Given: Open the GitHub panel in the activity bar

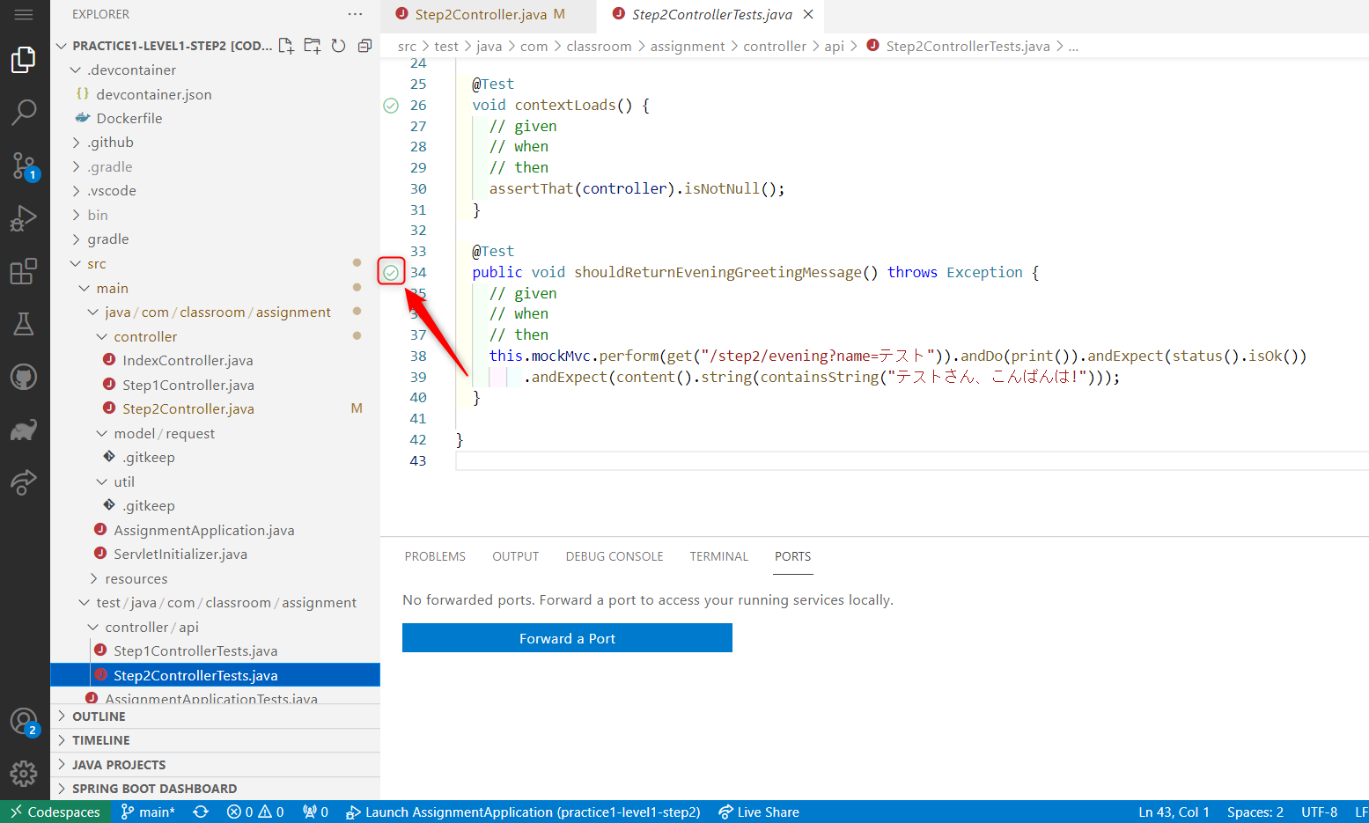Looking at the screenshot, I should pos(24,377).
